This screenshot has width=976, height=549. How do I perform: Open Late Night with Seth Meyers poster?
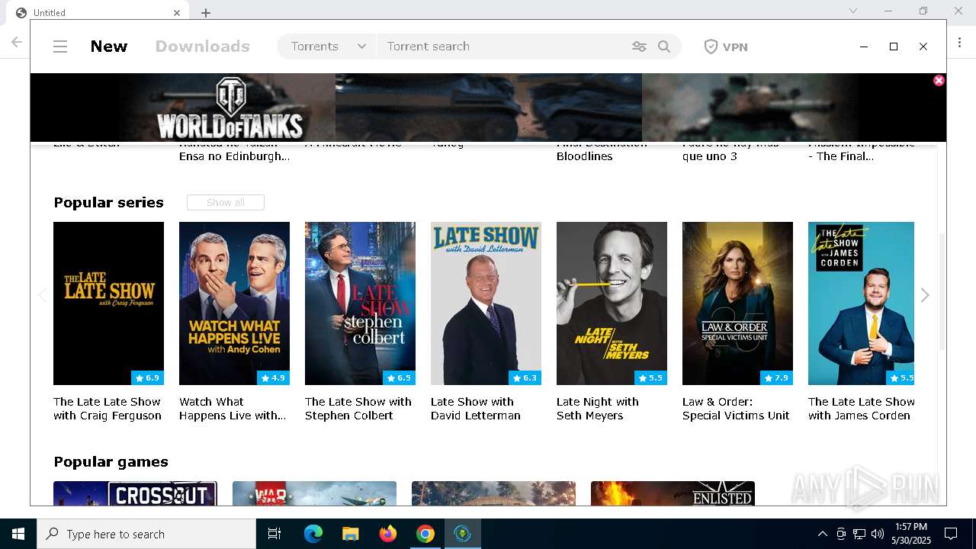pyautogui.click(x=612, y=303)
